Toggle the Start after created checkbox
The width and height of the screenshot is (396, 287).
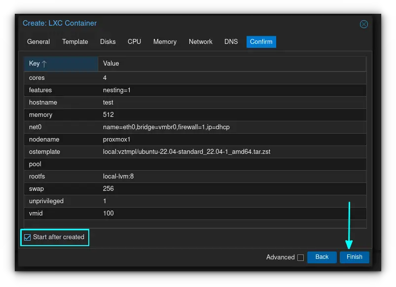point(27,237)
